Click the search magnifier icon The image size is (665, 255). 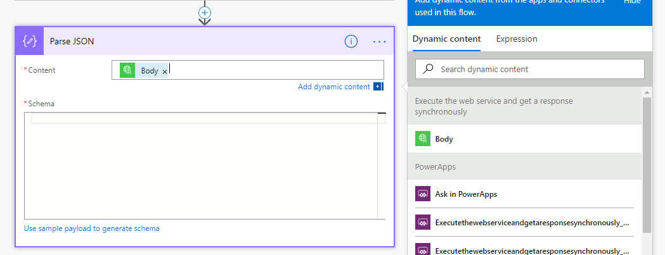[x=429, y=69]
